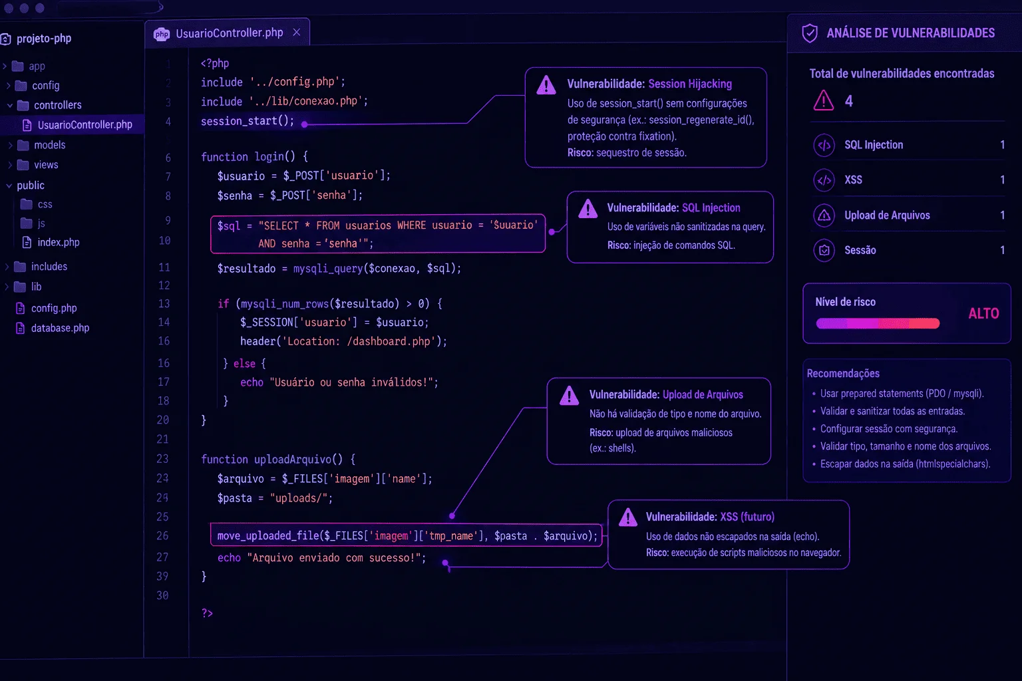Click the index.php file icon

click(27, 242)
